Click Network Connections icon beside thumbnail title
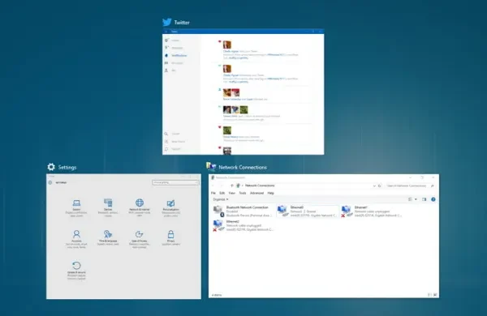The image size is (487, 316). click(211, 167)
